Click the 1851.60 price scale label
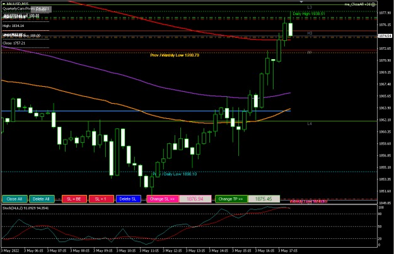 coord(385,191)
